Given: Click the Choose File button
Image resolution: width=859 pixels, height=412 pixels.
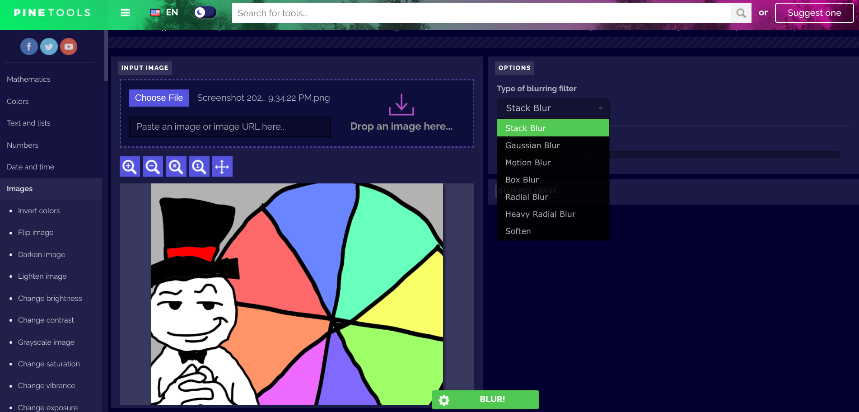Looking at the screenshot, I should tap(159, 98).
